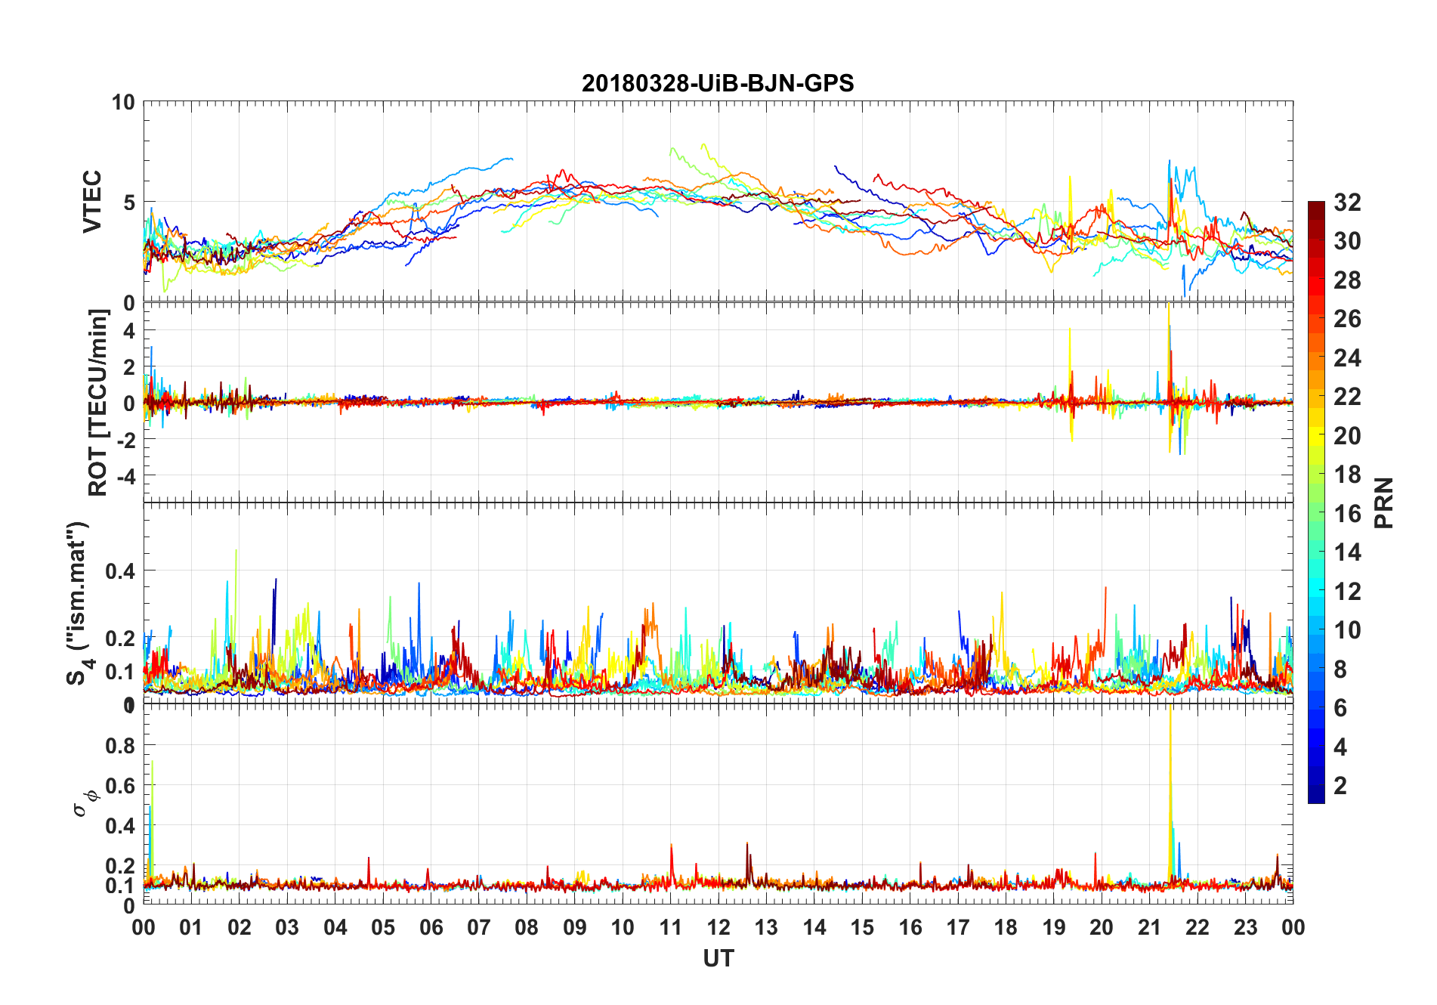Click colorbar tick label 2
This screenshot has width=1437, height=1005.
(x=1340, y=786)
